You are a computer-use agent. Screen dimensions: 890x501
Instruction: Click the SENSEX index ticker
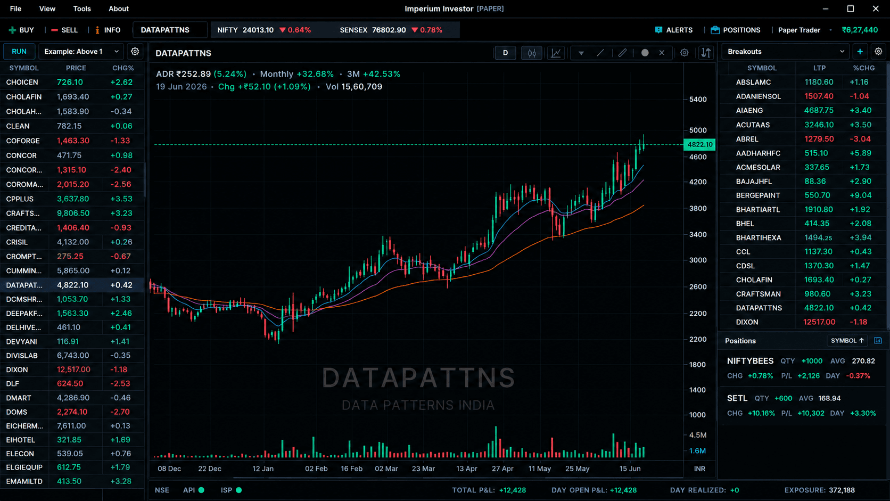coord(391,30)
